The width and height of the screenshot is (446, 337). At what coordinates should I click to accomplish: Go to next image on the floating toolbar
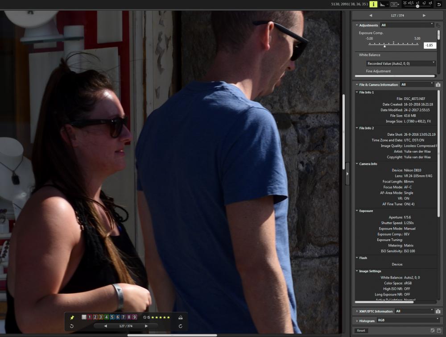pyautogui.click(x=146, y=326)
